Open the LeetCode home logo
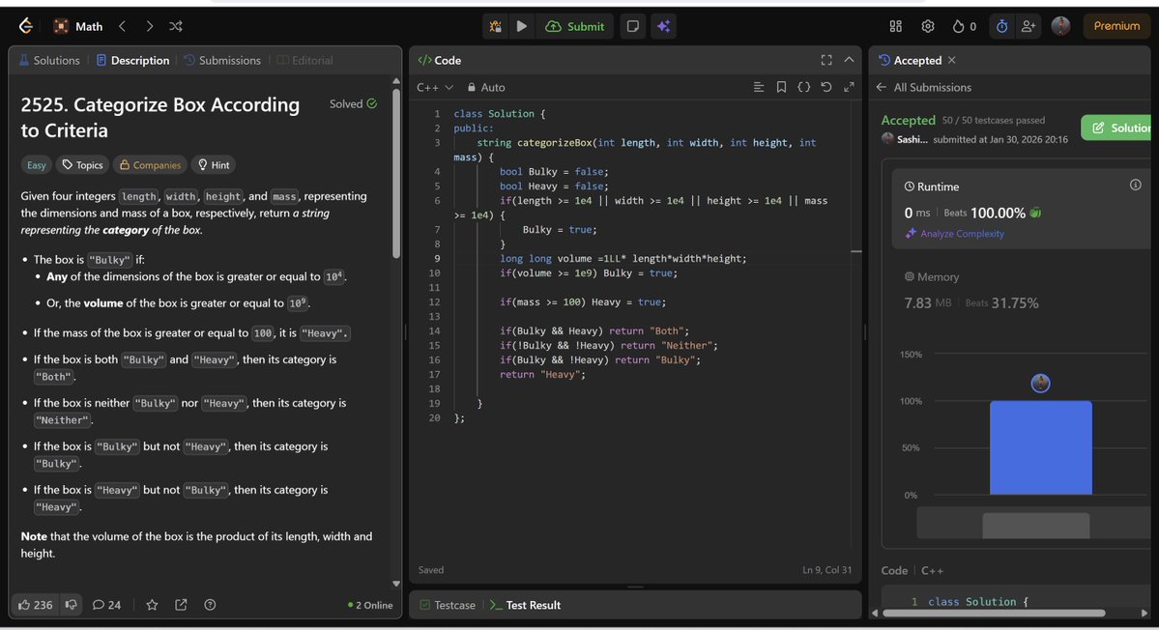1159x630 pixels. 26,27
